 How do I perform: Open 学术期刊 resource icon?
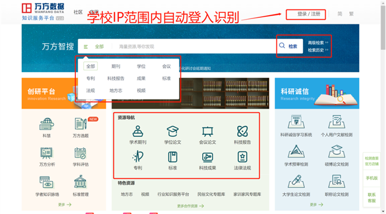(138, 131)
